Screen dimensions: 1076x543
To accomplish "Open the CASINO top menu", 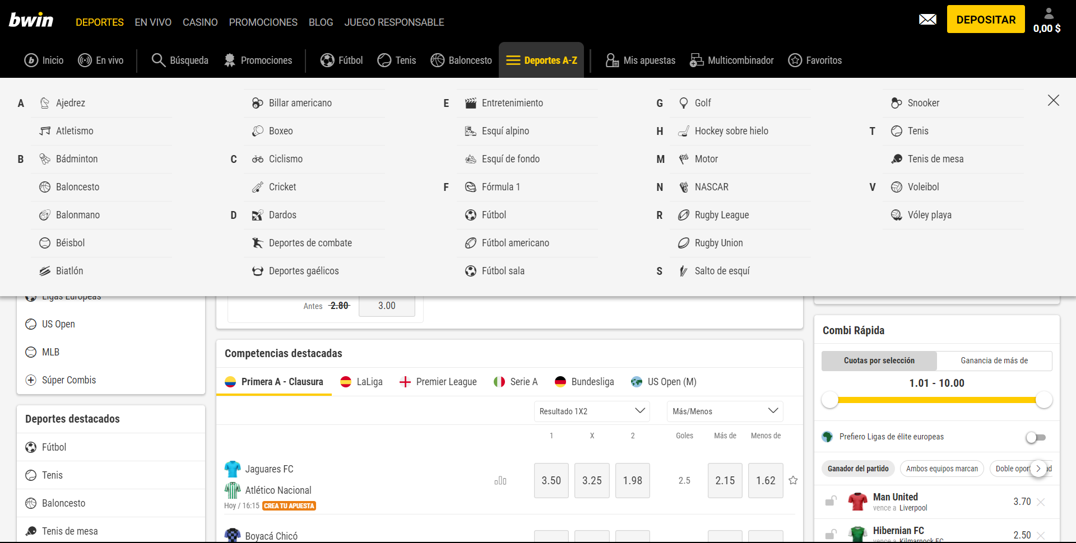I will (200, 22).
